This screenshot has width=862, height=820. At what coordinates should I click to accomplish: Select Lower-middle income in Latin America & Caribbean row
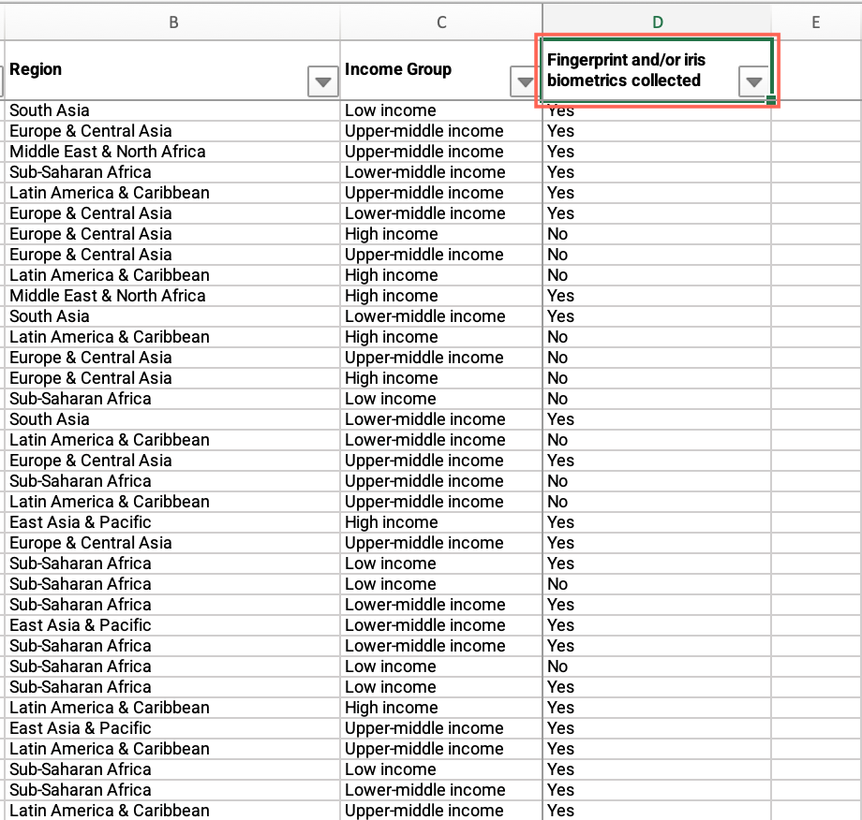[x=441, y=440]
